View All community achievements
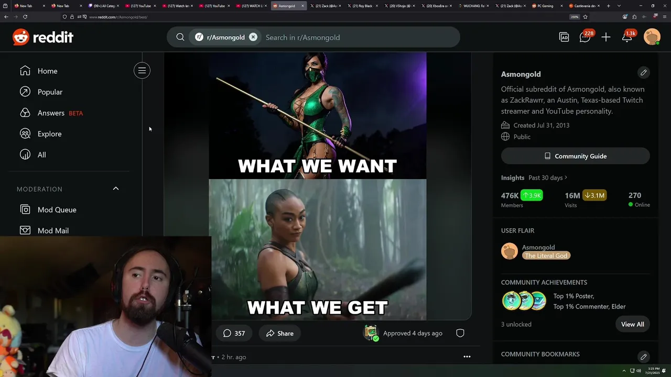Viewport: 671px width, 377px height. pyautogui.click(x=632, y=324)
